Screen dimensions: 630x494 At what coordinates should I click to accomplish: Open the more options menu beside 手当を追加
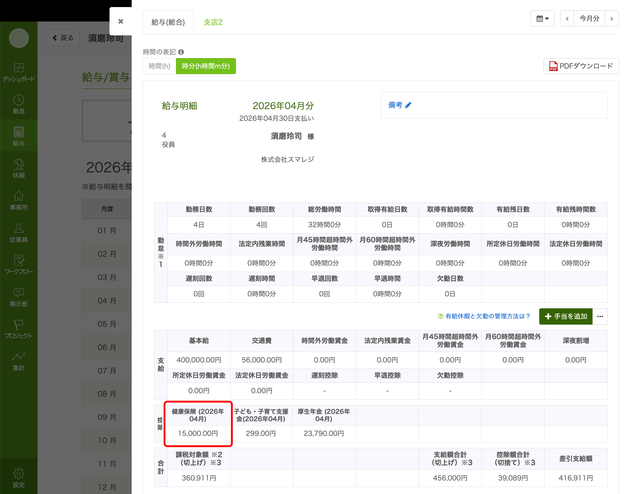(600, 316)
